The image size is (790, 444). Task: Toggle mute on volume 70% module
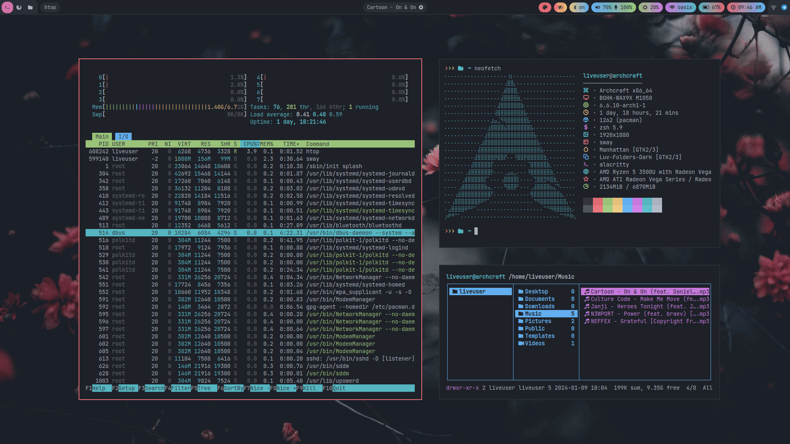pos(603,7)
